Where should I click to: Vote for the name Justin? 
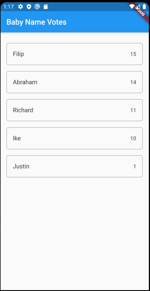tap(75, 166)
